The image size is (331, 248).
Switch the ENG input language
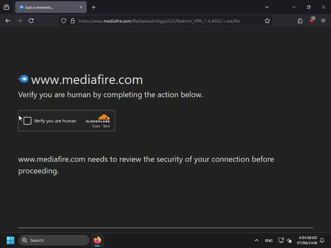(269, 241)
